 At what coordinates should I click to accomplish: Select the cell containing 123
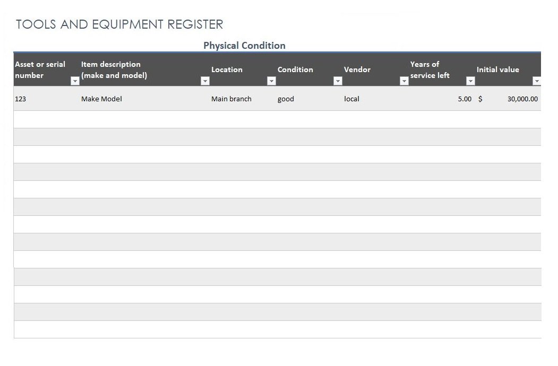coord(21,99)
